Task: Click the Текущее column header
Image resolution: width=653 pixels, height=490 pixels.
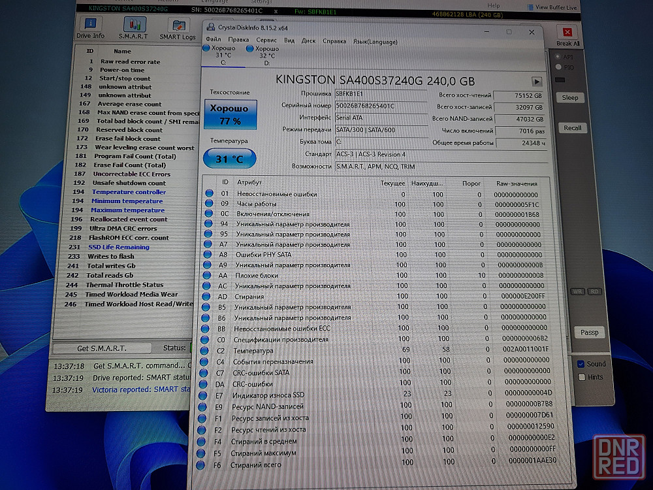Action: click(x=392, y=183)
